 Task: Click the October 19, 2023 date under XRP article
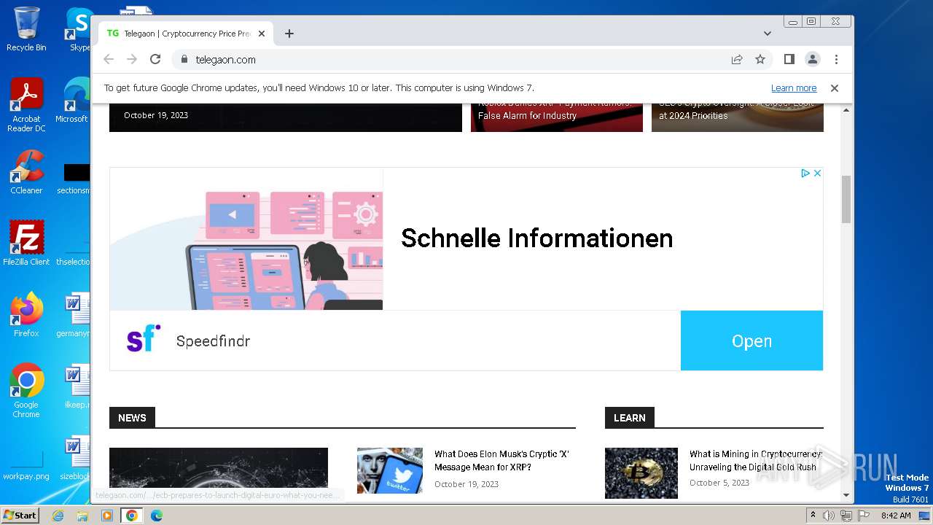point(466,484)
